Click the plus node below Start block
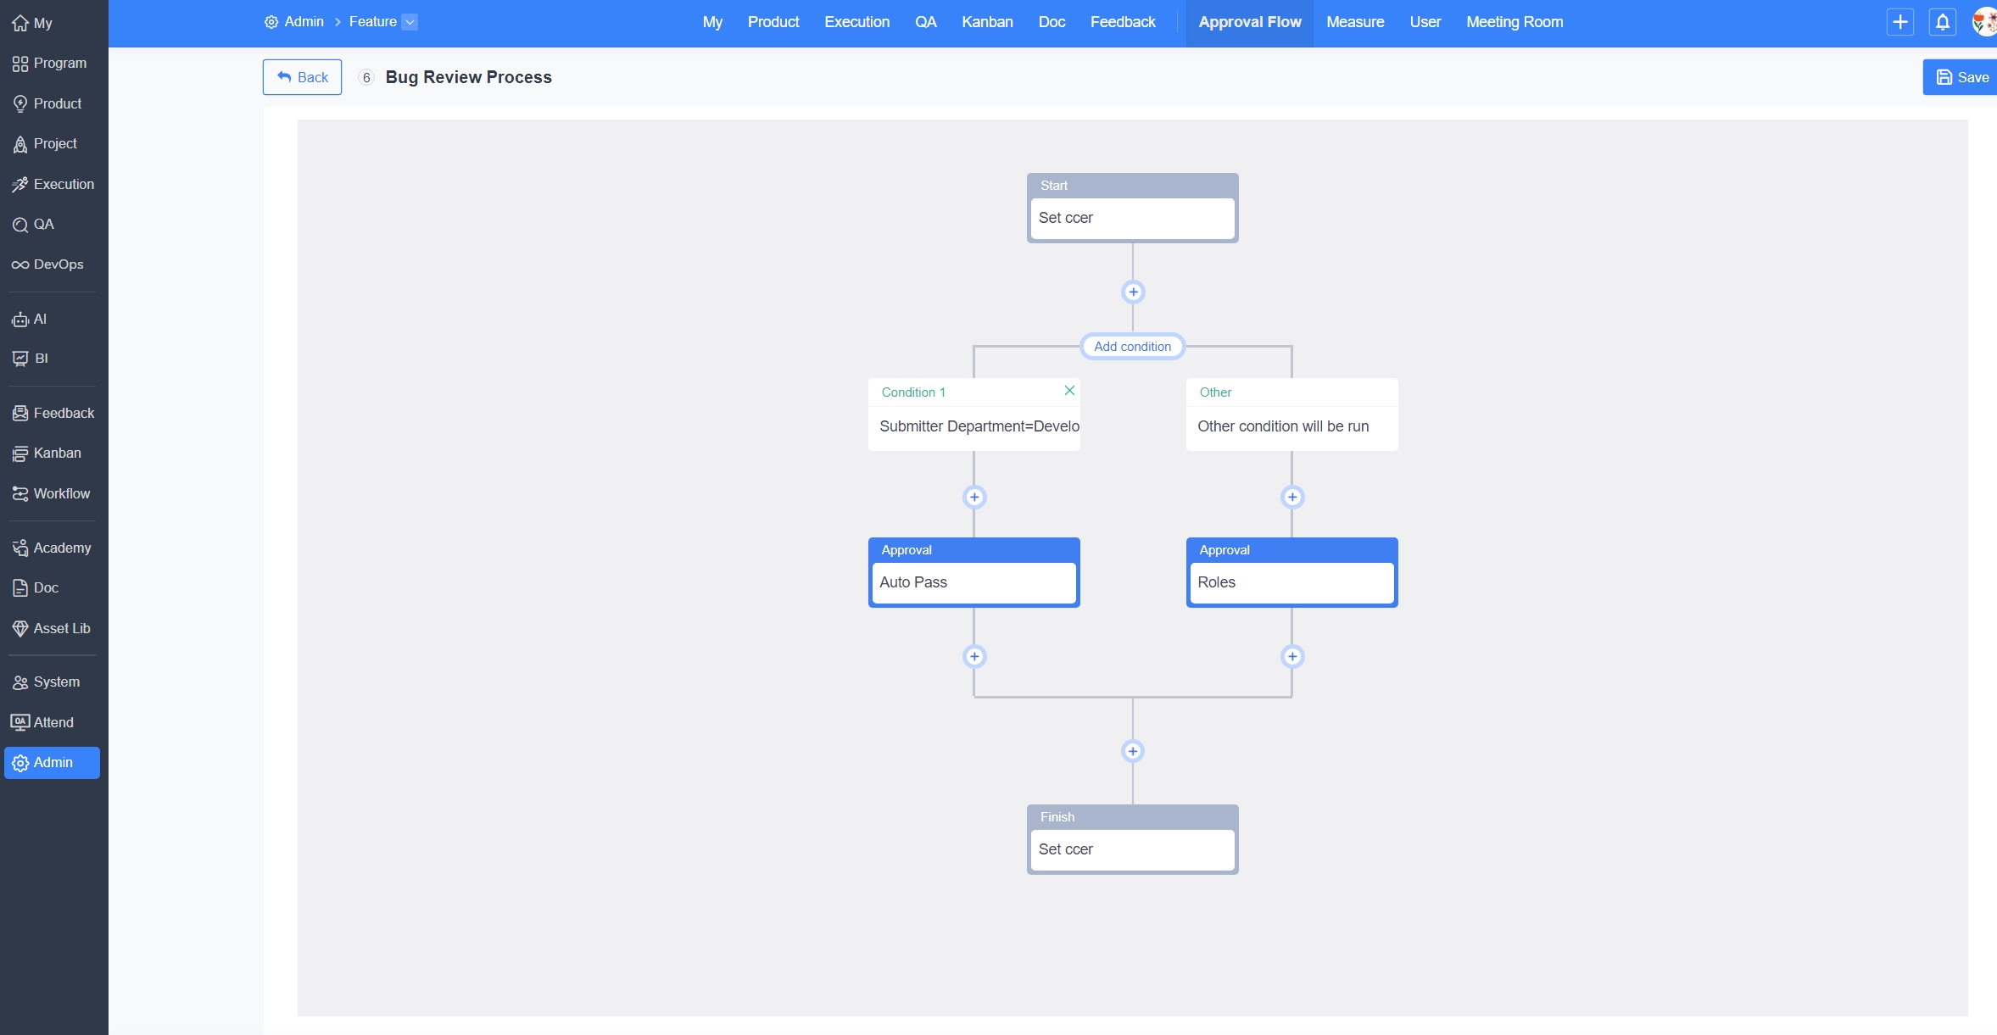Image resolution: width=1997 pixels, height=1035 pixels. 1133,292
